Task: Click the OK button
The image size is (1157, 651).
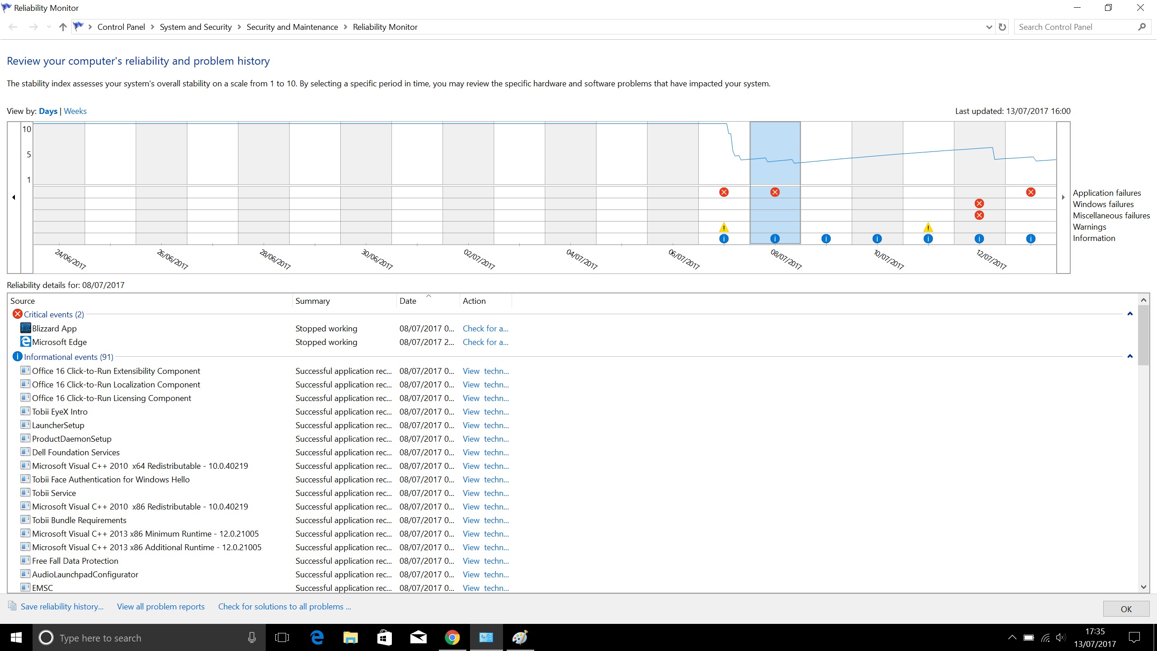Action: [x=1126, y=609]
